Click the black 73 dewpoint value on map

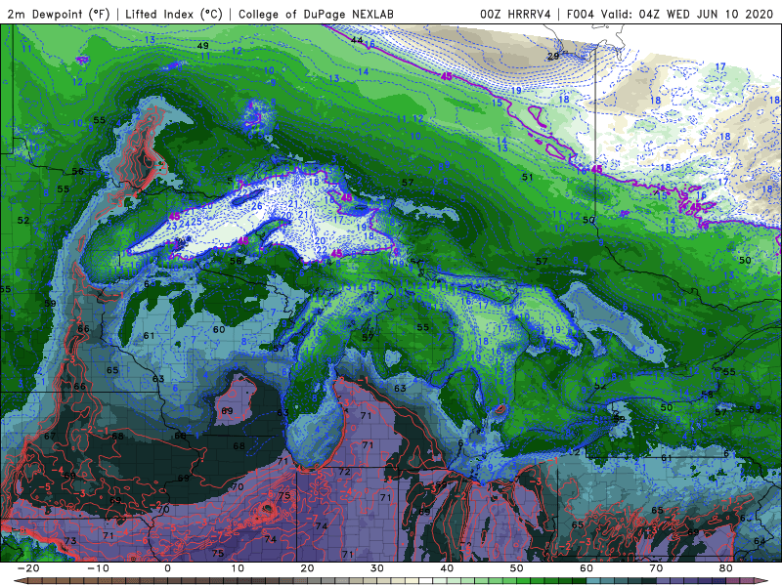(70, 541)
